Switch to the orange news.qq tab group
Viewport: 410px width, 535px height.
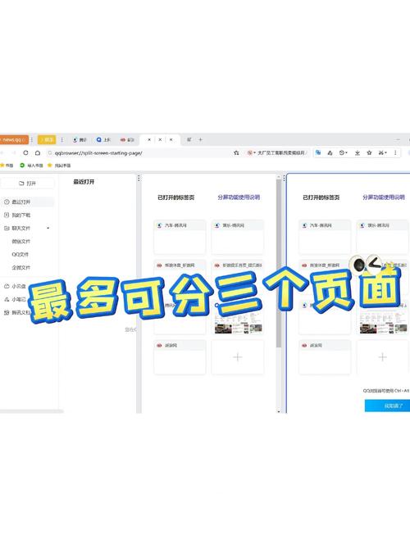[14, 139]
